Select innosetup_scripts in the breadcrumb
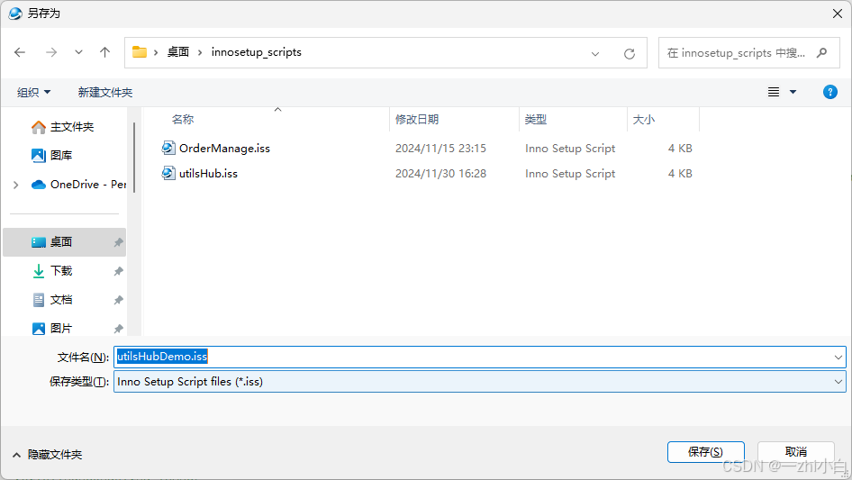 coord(257,52)
